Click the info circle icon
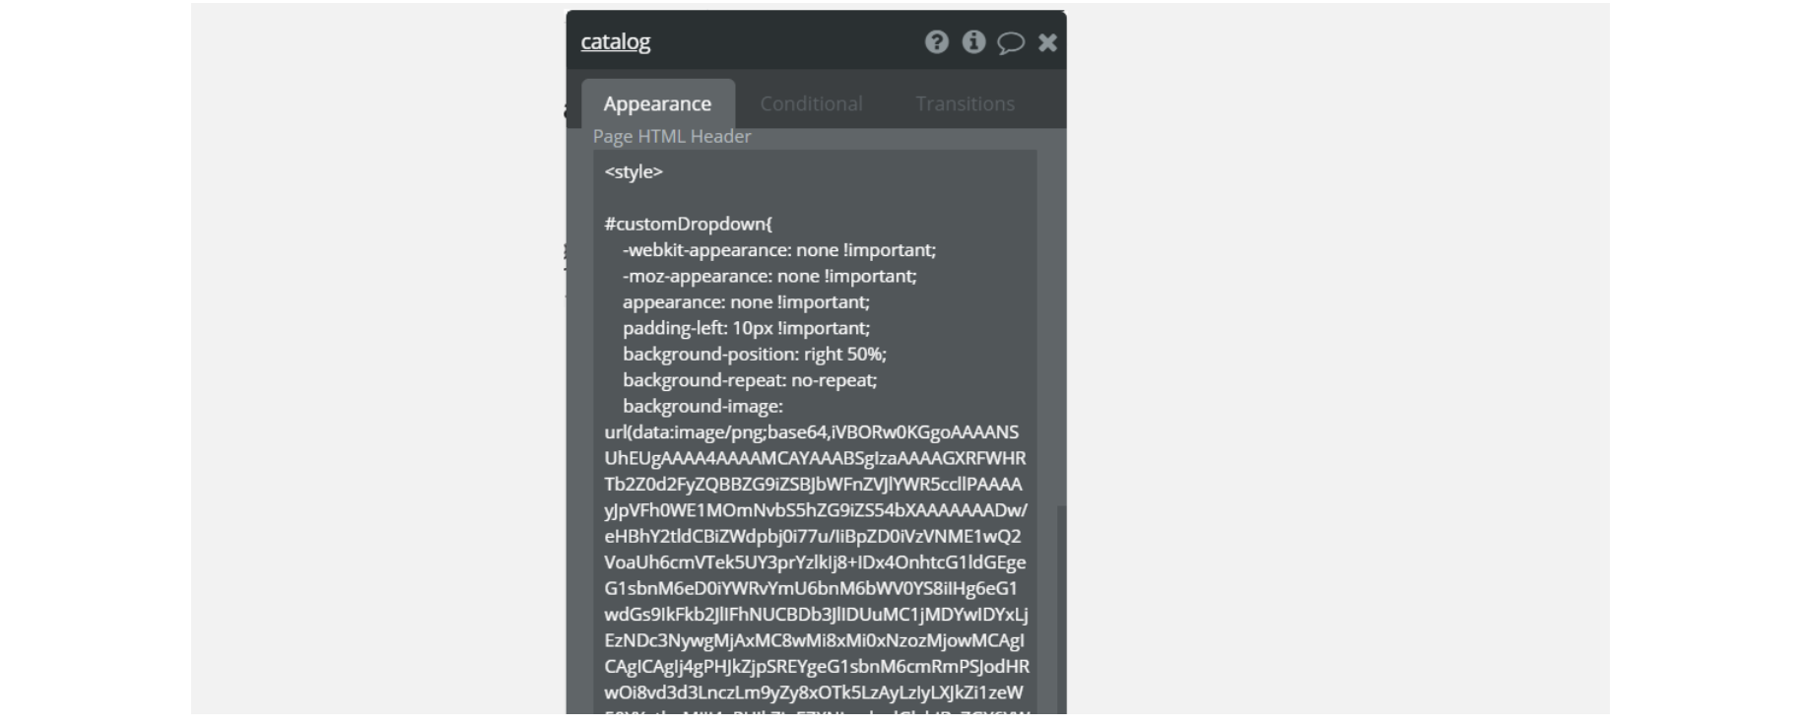This screenshot has height=725, width=1803. coord(973,41)
